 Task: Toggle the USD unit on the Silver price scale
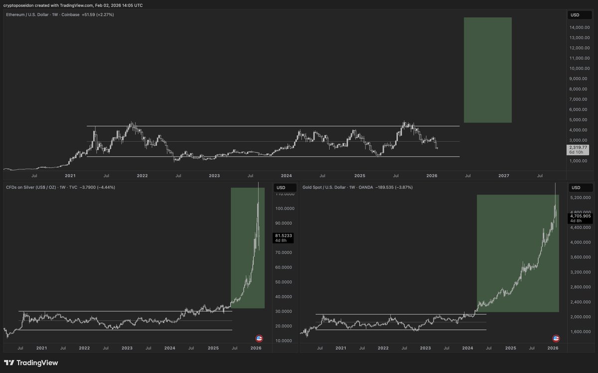284,188
